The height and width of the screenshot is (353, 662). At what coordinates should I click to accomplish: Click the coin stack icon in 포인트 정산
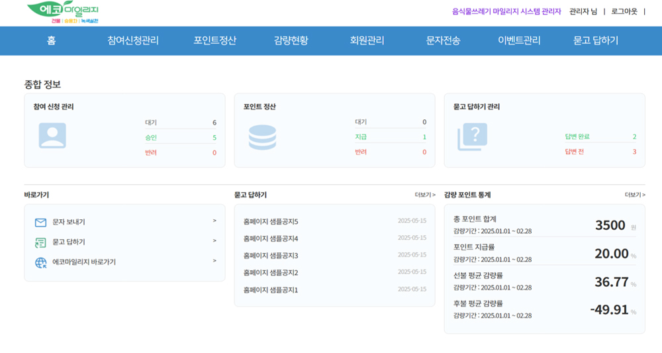(x=262, y=137)
